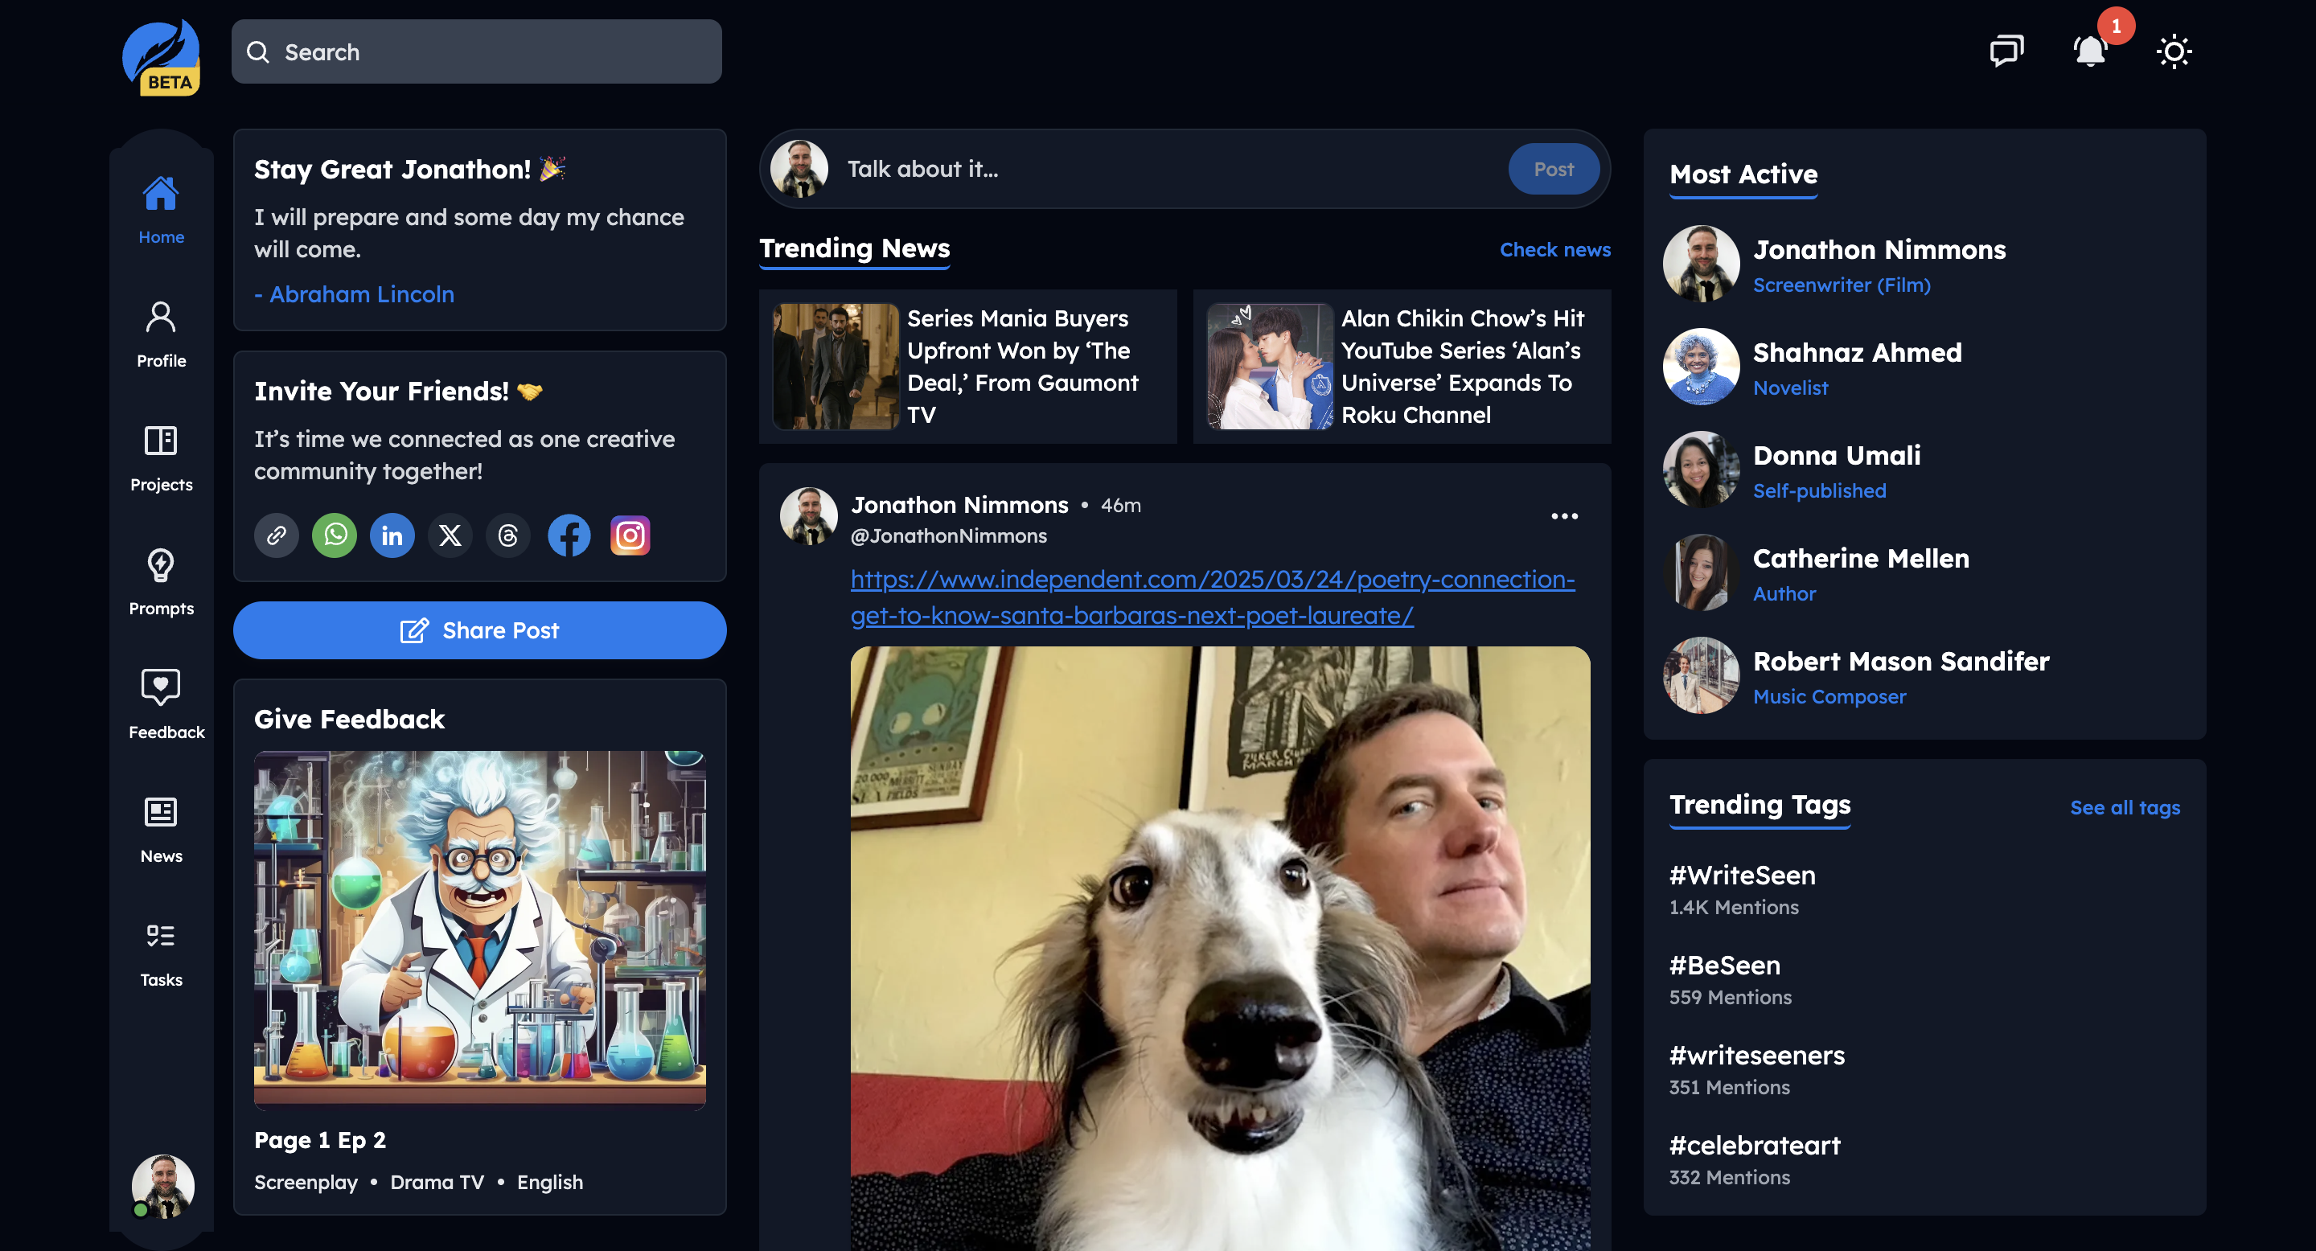Invite friends via LinkedIn icon
The height and width of the screenshot is (1251, 2316).
click(392, 535)
